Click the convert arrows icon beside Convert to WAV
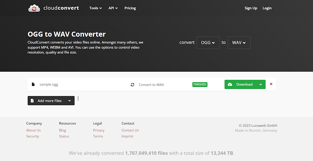 coord(132,85)
